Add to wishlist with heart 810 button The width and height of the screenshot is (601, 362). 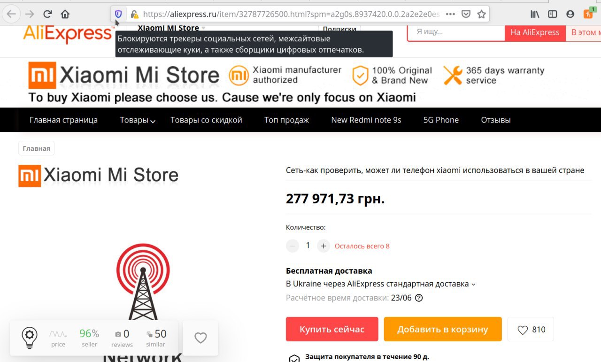pyautogui.click(x=531, y=329)
